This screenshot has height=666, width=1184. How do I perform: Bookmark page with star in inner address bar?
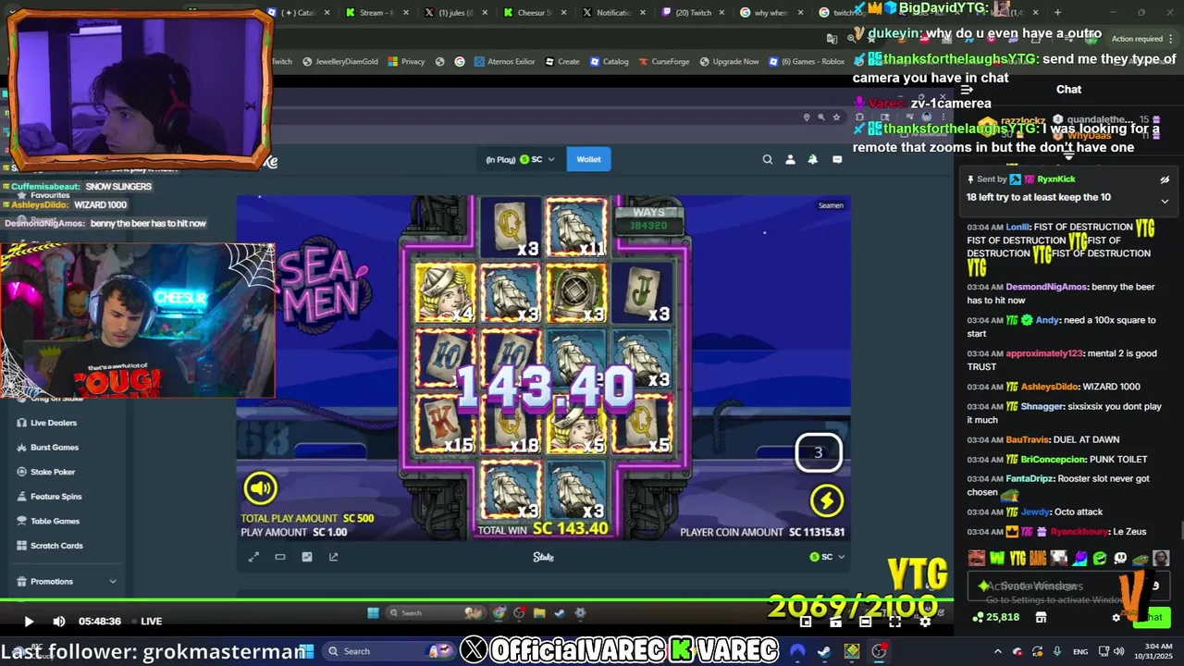(x=836, y=117)
